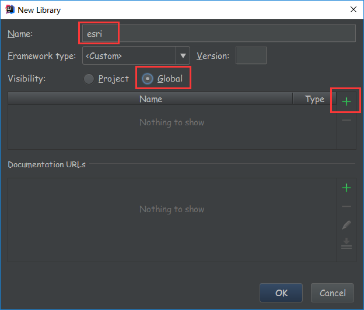Select the Global visibility radio button
The height and width of the screenshot is (310, 364).
pos(148,79)
